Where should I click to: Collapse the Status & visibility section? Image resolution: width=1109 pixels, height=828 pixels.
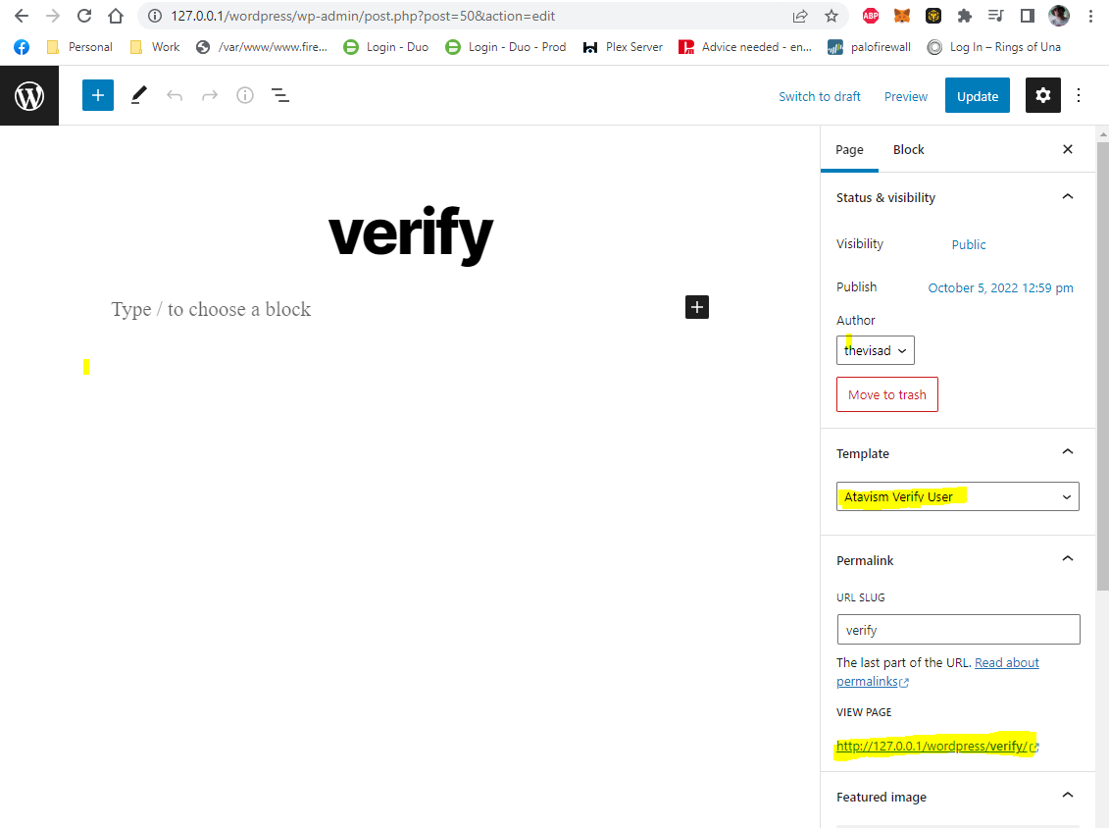[x=1068, y=197]
